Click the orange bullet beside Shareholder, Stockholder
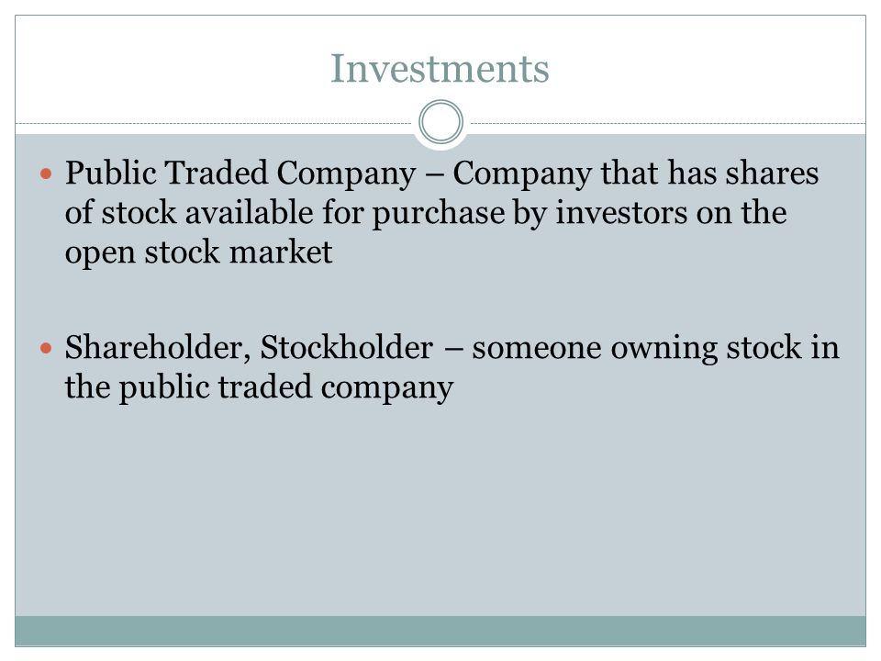Image resolution: width=881 pixels, height=661 pixels. [x=46, y=349]
